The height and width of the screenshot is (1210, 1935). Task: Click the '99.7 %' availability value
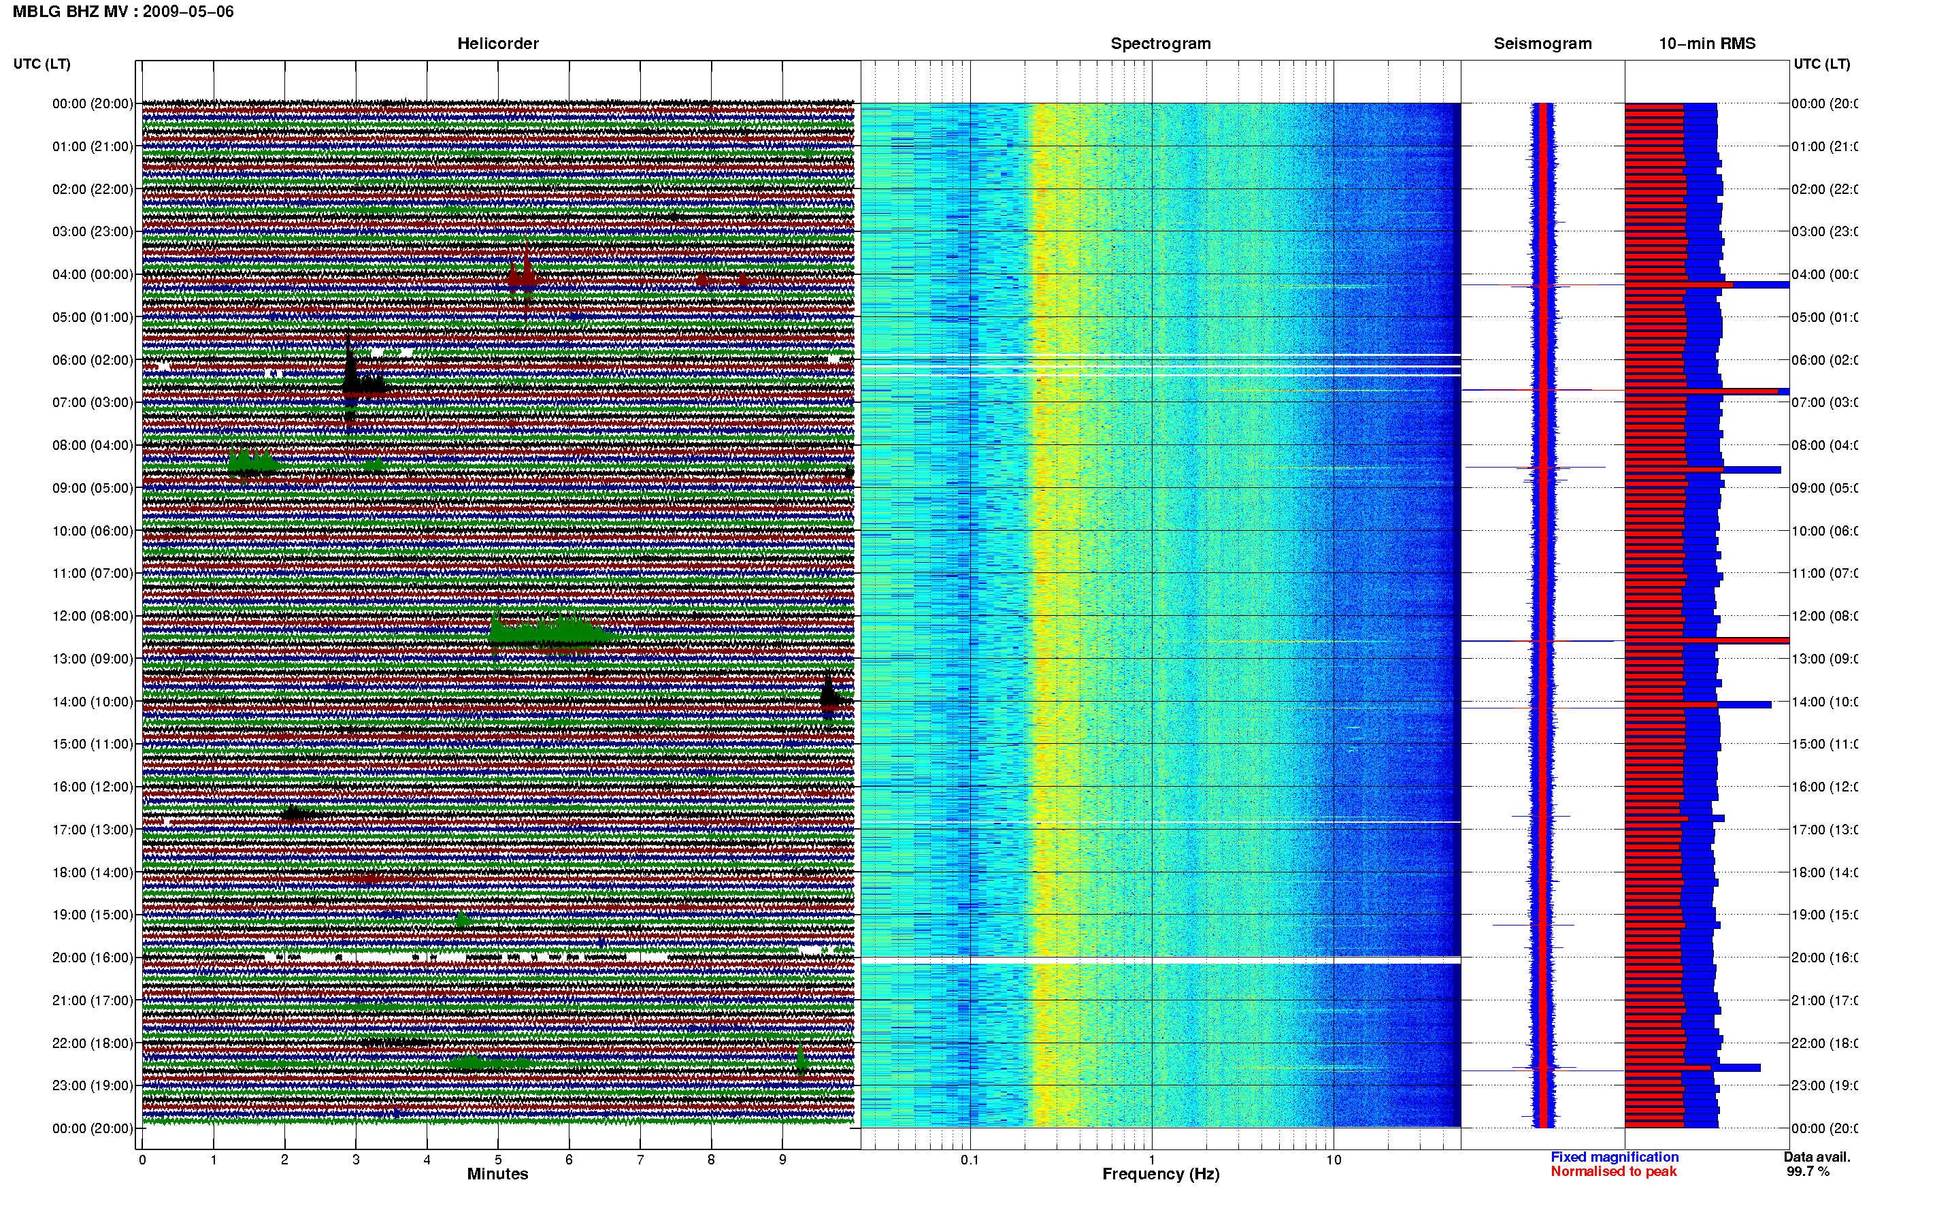click(x=1808, y=1172)
